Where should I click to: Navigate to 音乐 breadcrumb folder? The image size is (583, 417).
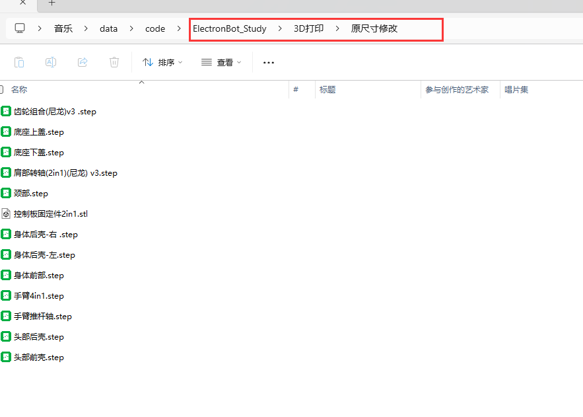pos(63,28)
